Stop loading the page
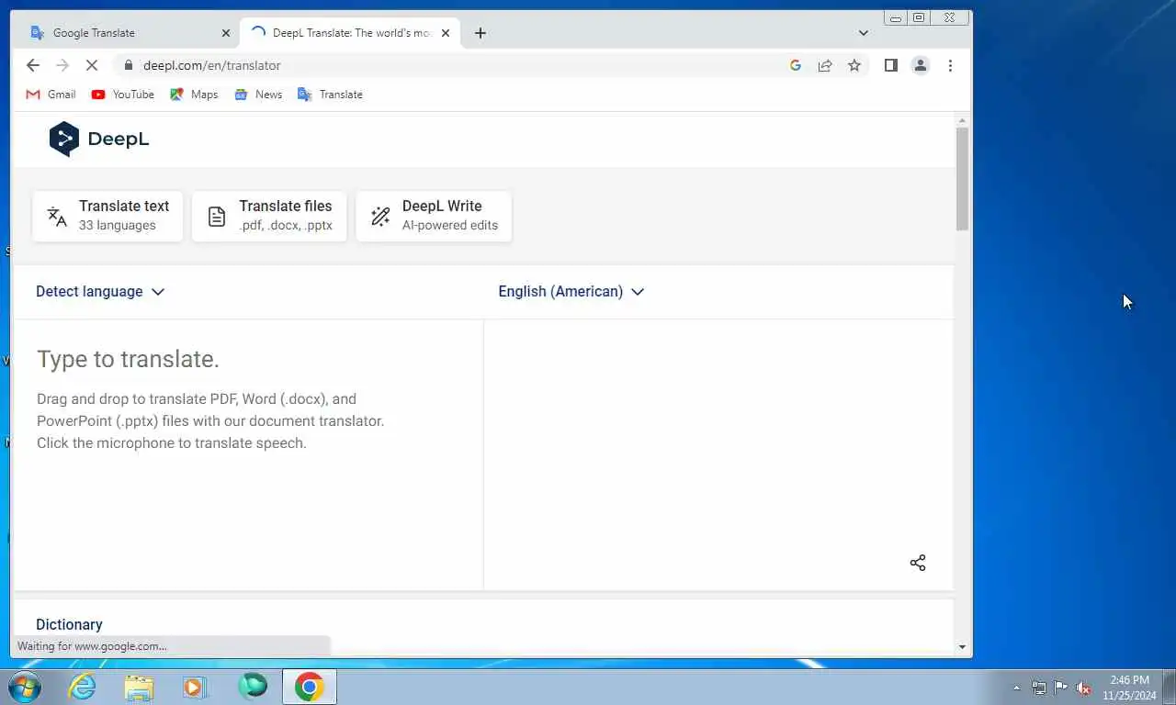Viewport: 1176px width, 705px height. [92, 65]
